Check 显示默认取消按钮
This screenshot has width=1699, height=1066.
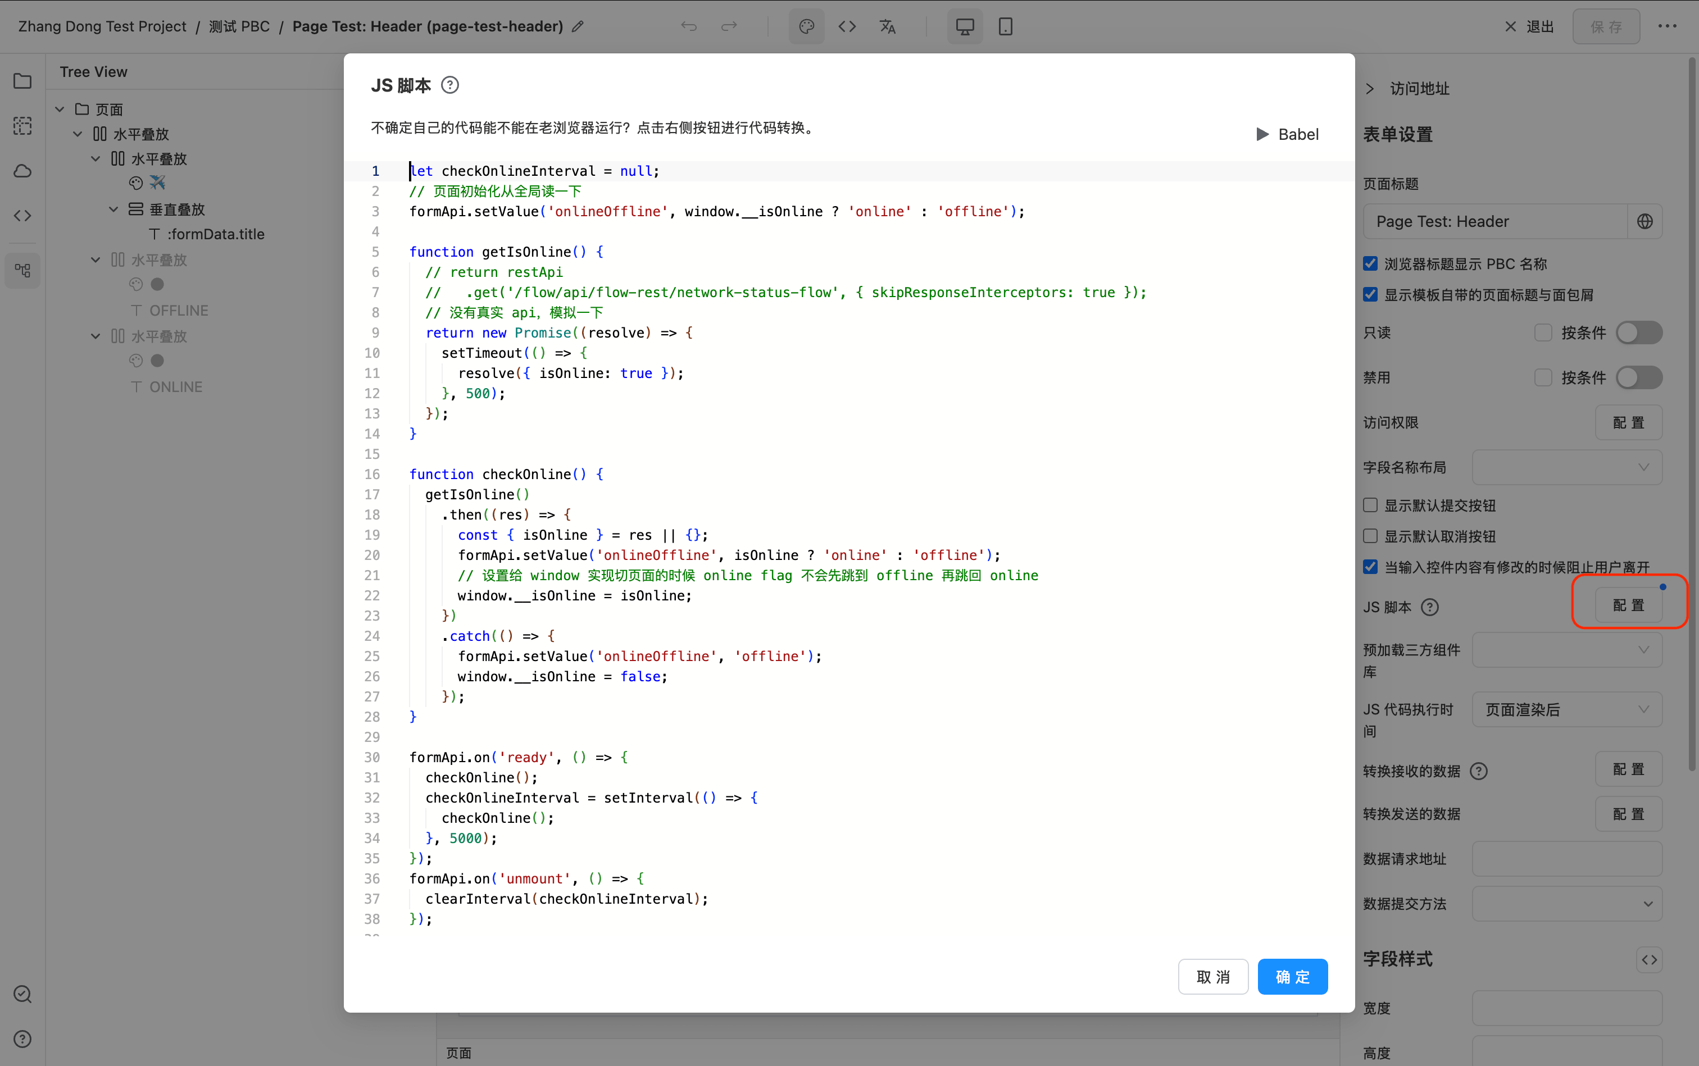1370,536
